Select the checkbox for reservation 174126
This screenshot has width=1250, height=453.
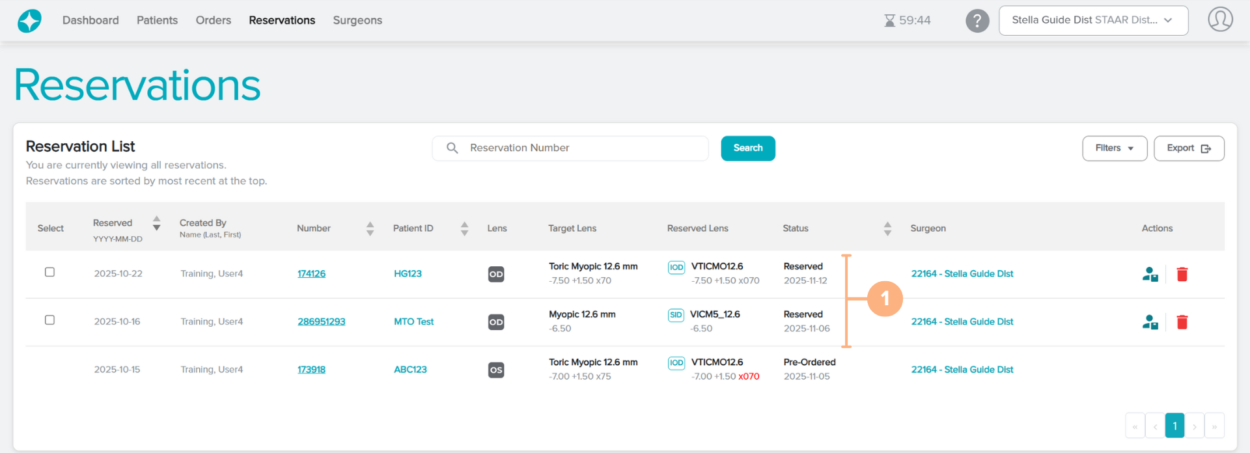pos(49,272)
